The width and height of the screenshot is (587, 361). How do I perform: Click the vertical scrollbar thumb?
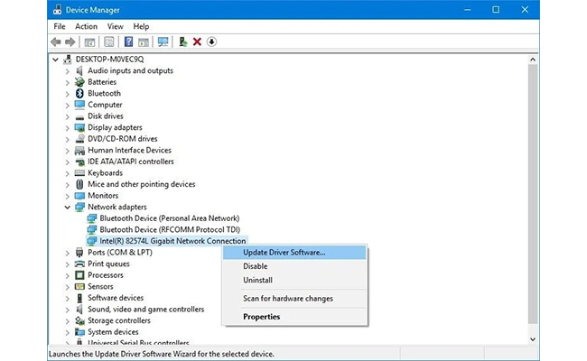tap(533, 194)
